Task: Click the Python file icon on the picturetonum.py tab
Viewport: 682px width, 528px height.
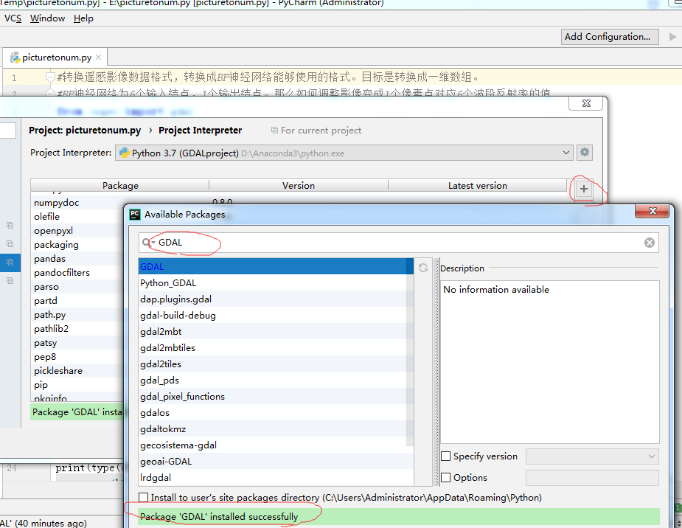Action: point(15,55)
